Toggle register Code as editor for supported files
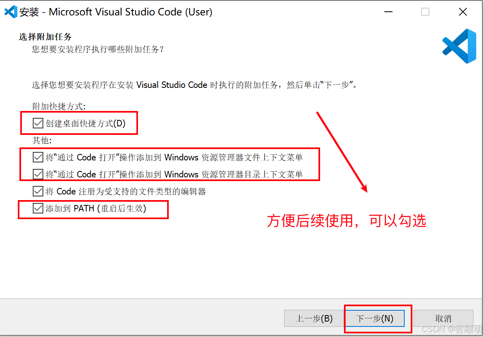 [38, 191]
